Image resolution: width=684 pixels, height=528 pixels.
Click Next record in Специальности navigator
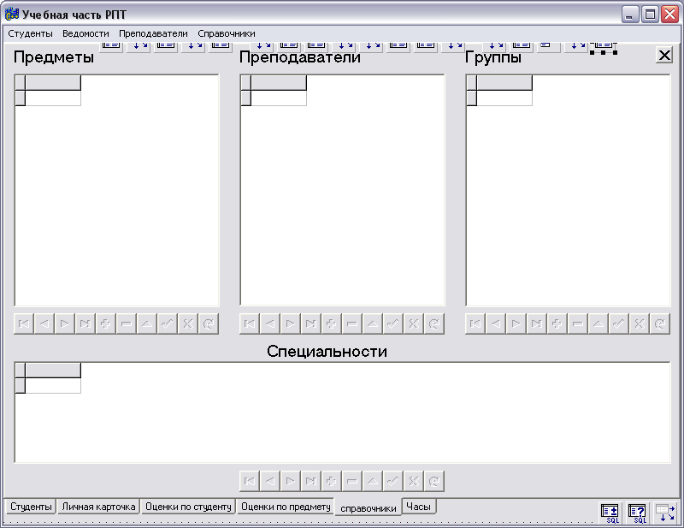291,481
